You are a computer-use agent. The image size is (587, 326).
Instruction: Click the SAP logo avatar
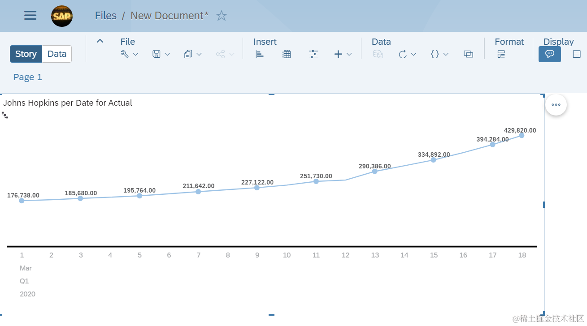click(x=62, y=16)
